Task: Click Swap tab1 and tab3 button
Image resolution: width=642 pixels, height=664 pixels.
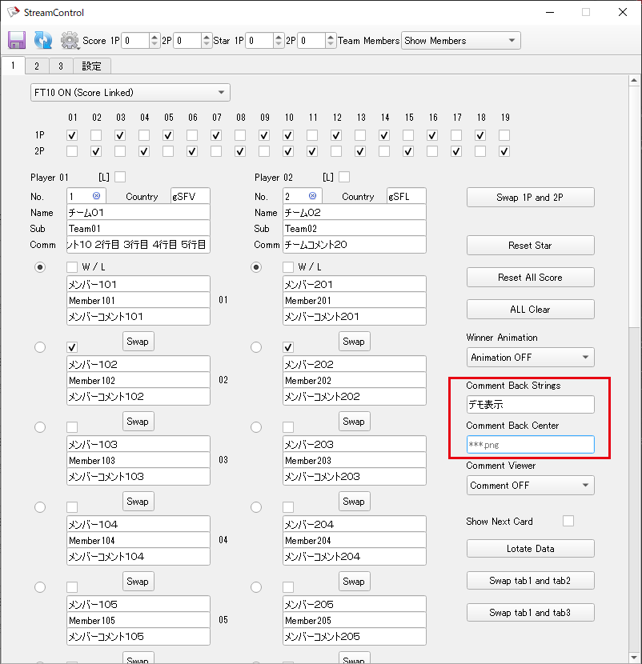Action: (530, 612)
